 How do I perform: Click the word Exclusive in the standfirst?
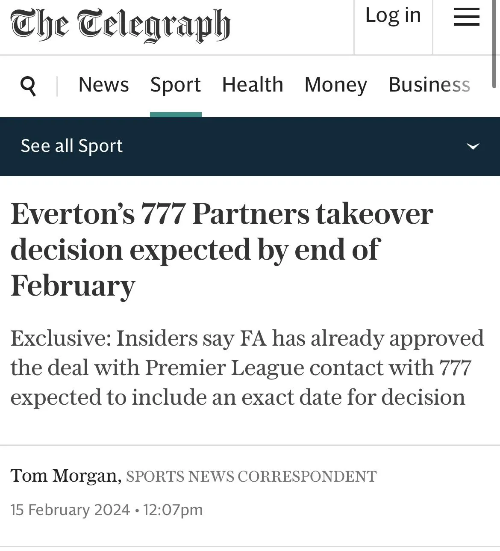(60, 338)
